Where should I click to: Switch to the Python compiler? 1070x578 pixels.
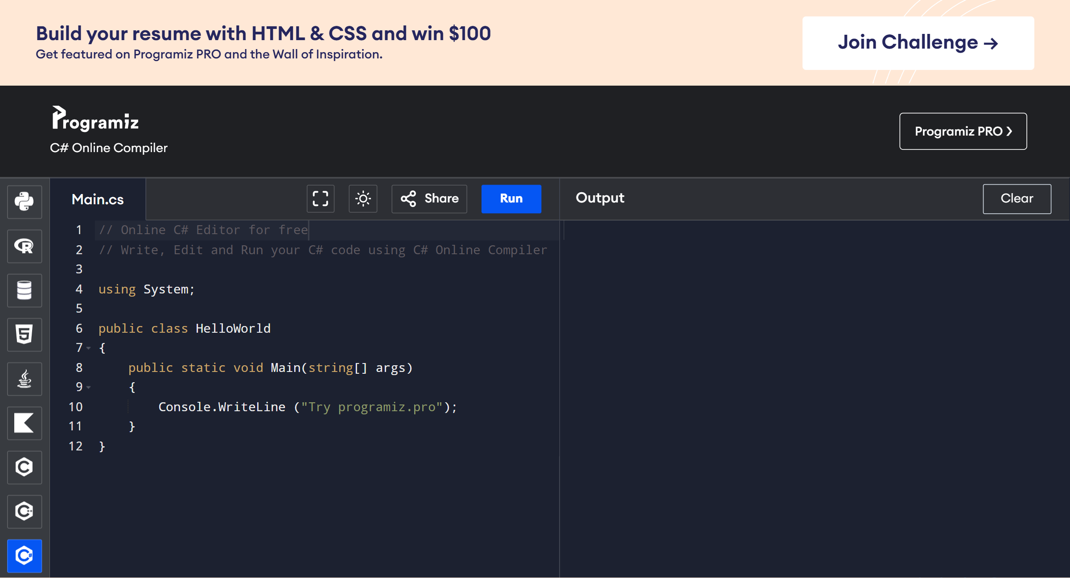point(25,202)
